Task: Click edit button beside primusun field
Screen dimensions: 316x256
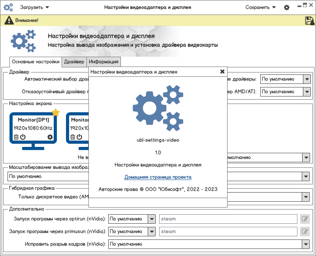Action: [x=305, y=232]
